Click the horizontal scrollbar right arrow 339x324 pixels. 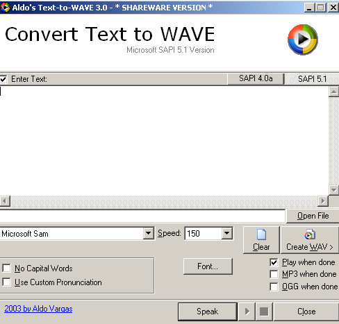[323, 201]
